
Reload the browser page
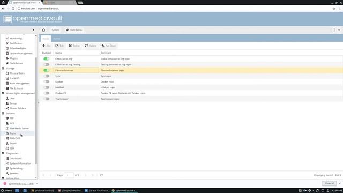click(x=13, y=9)
